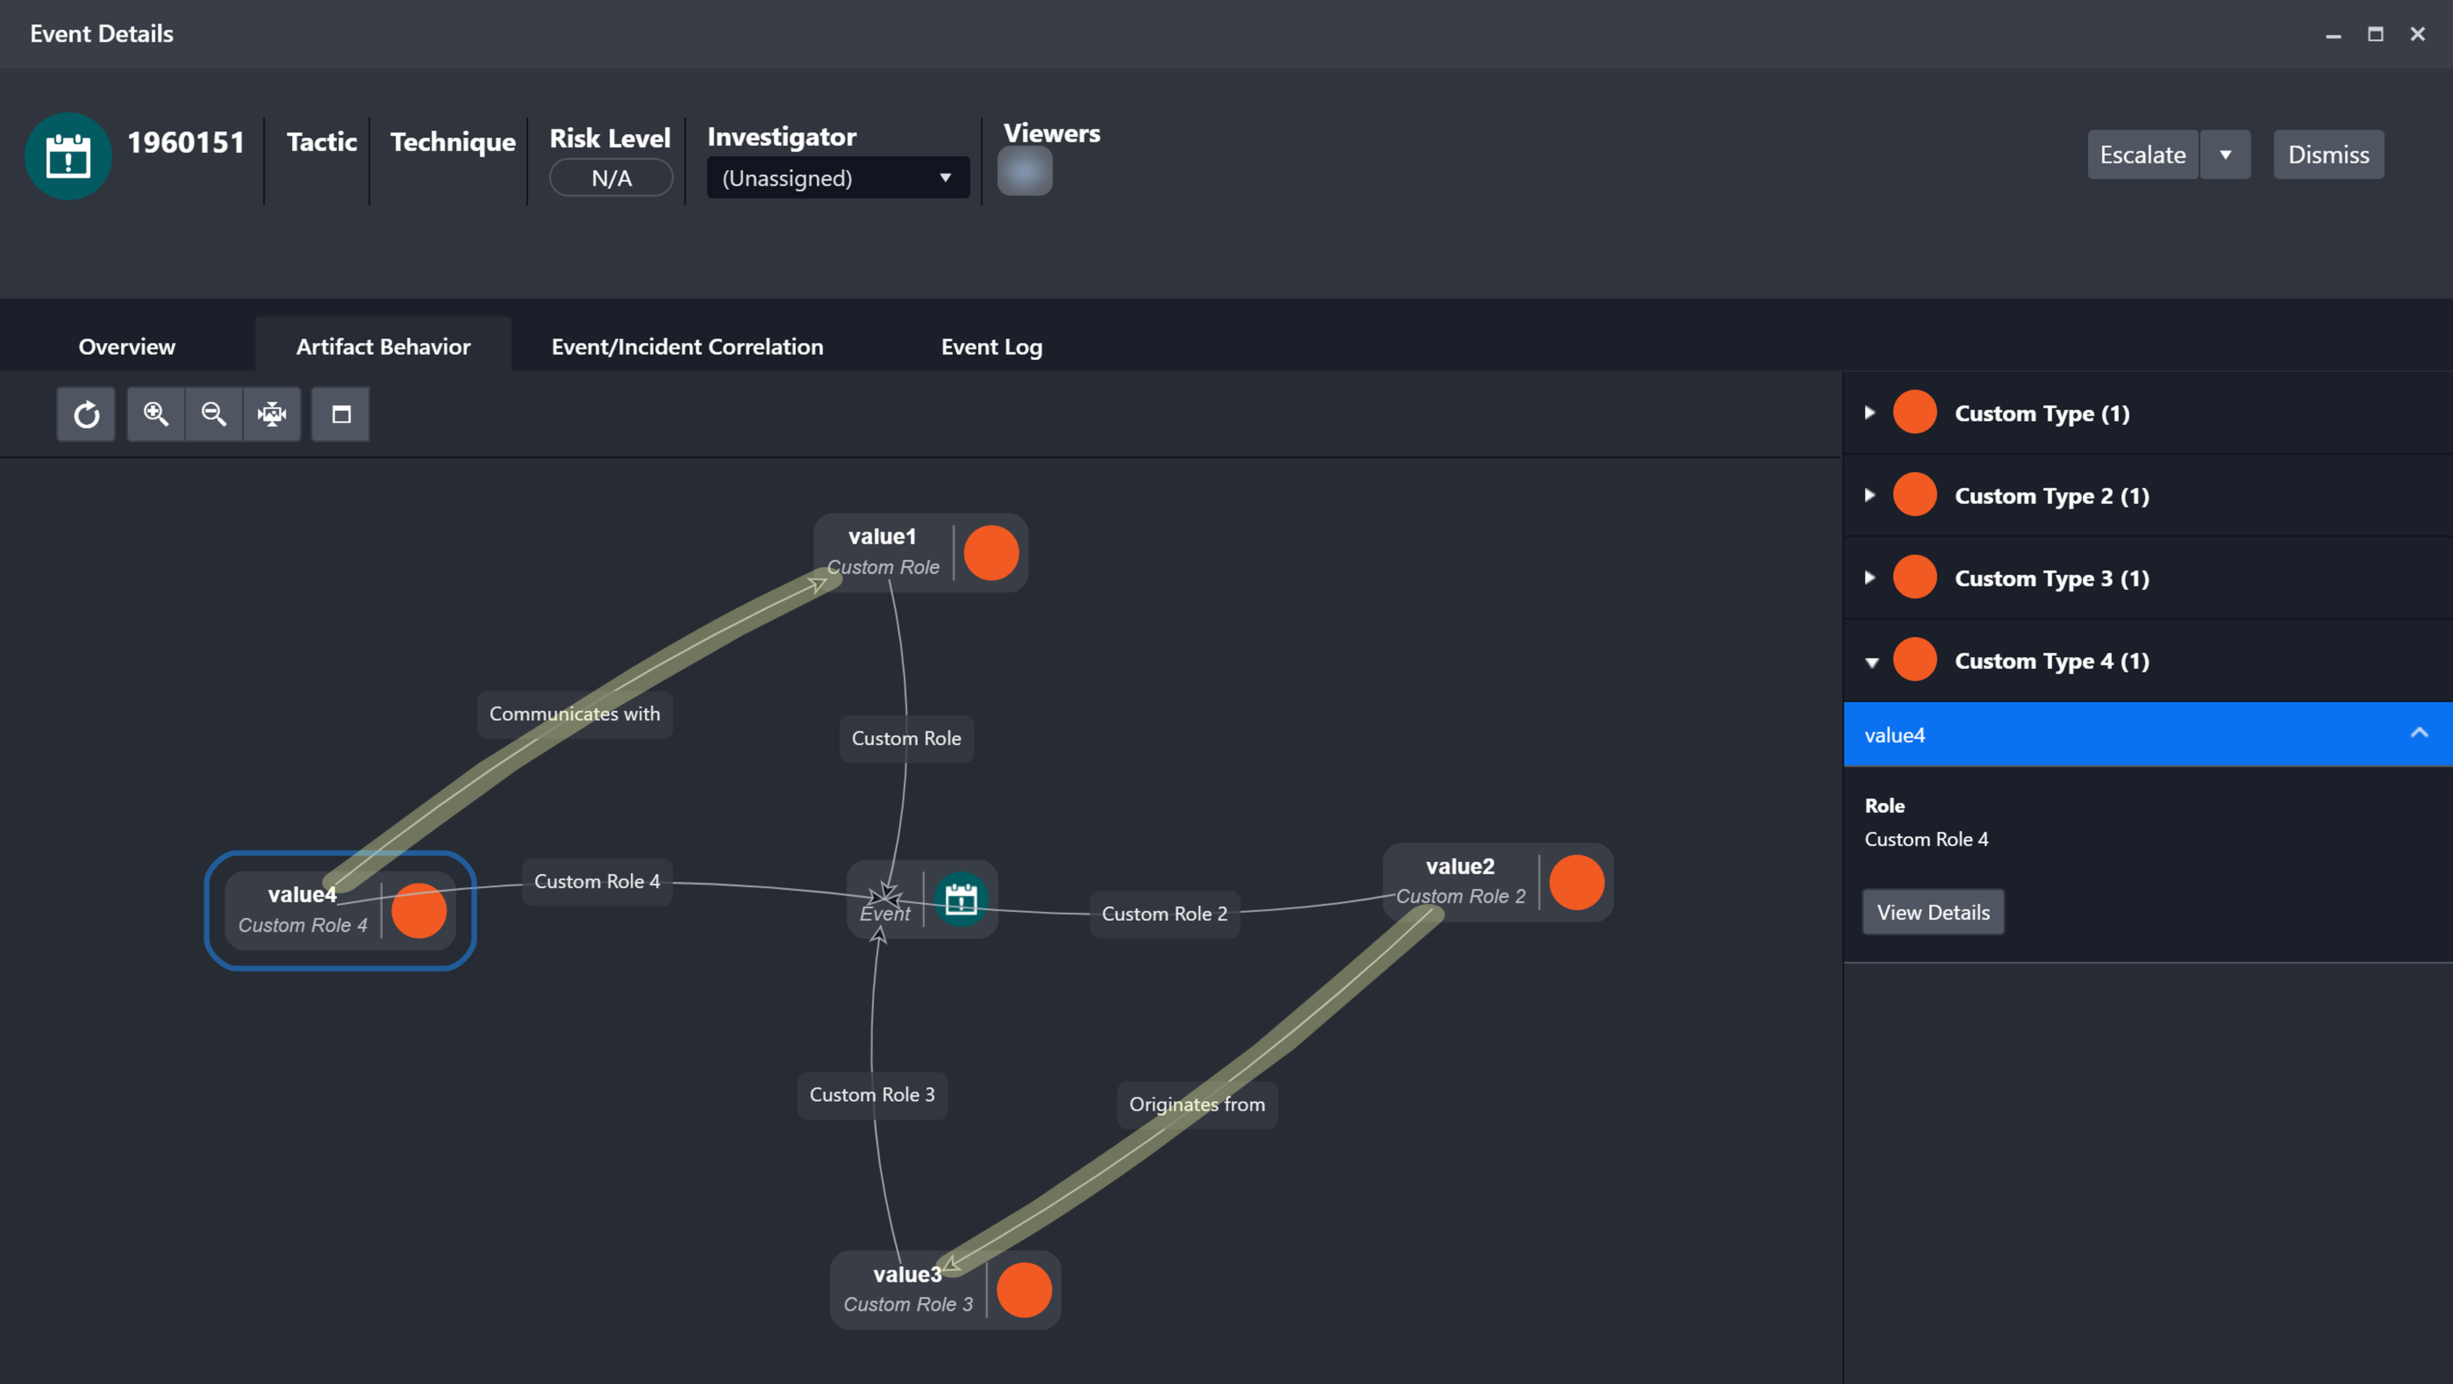Zoom in on the artifact graph
Image resolution: width=2453 pixels, height=1384 pixels.
156,414
